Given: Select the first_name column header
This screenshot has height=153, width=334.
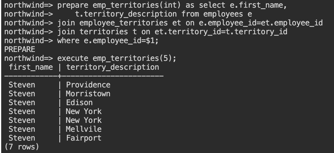Looking at the screenshot, I should tap(31, 67).
